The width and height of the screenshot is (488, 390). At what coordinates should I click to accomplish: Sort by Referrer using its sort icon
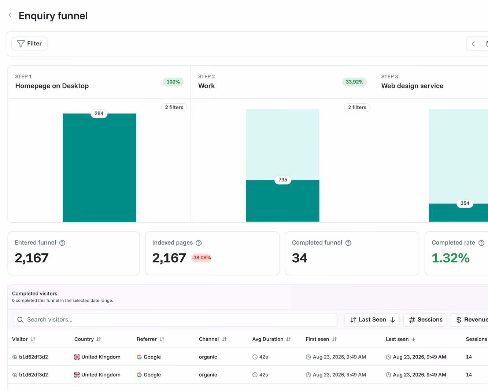(x=162, y=339)
